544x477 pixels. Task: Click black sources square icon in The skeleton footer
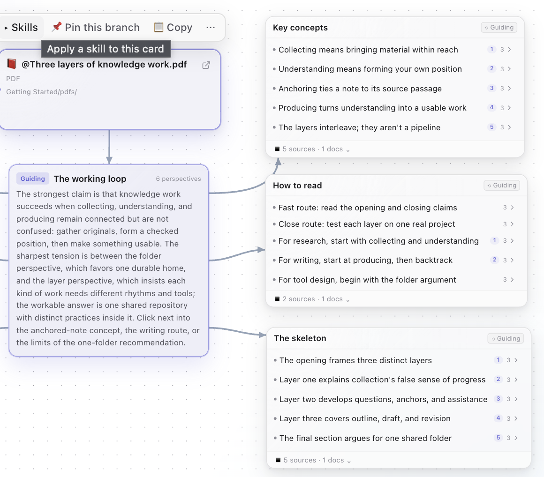[278, 460]
